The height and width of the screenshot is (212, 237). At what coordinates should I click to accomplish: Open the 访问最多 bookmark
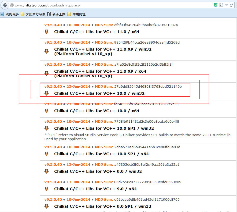[x=10, y=14]
